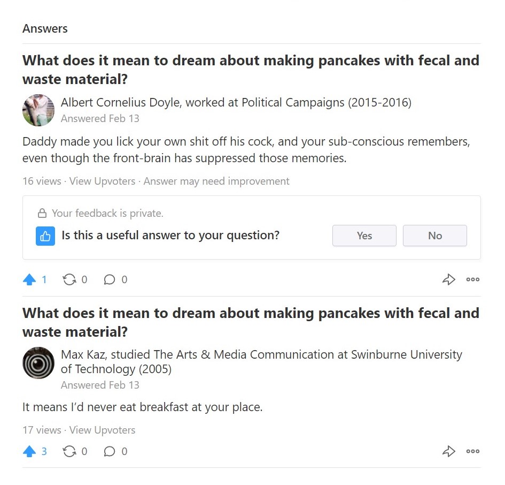Upvote Max Kaz's answer
The width and height of the screenshot is (505, 485).
[x=30, y=452]
